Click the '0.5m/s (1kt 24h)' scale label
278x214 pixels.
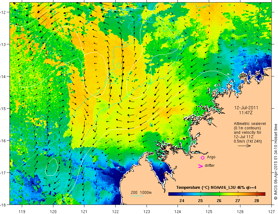(248, 141)
